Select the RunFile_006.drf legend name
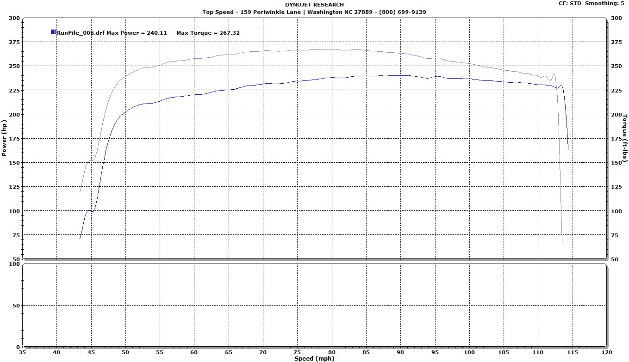This screenshot has height=362, width=629. (x=81, y=33)
